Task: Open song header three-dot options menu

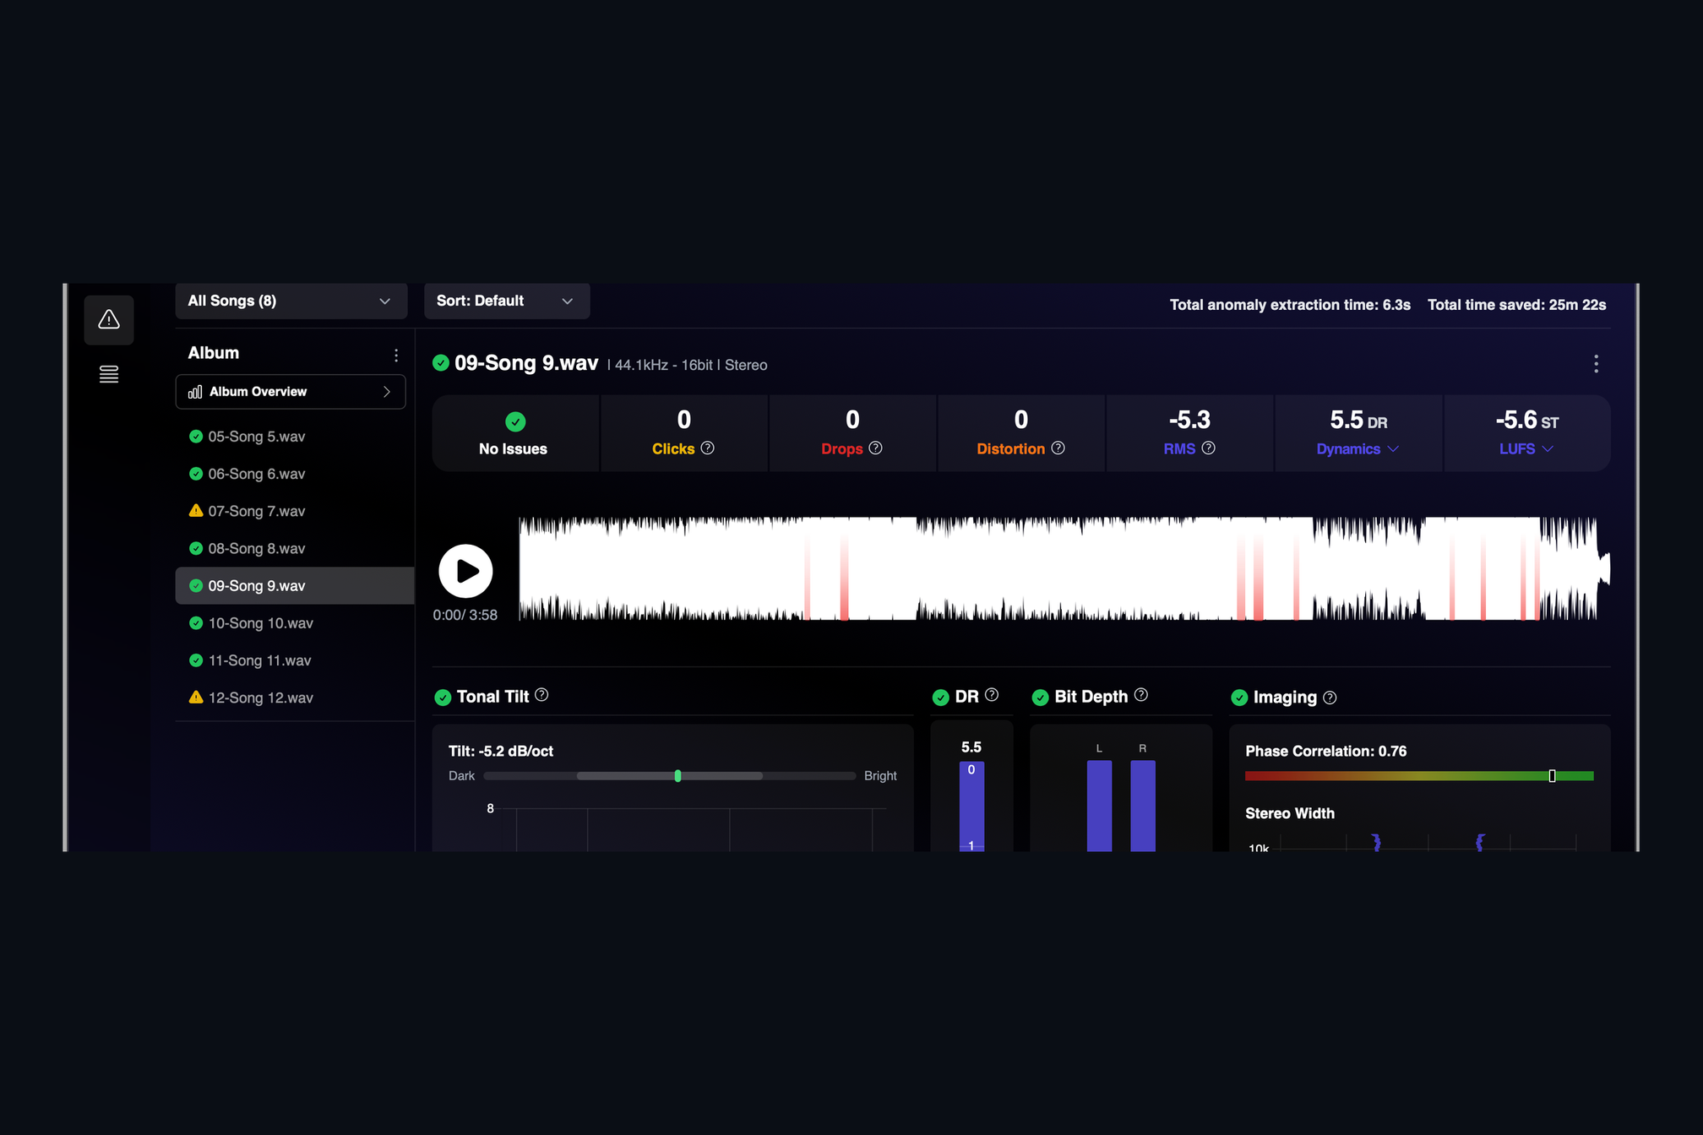Action: click(1596, 364)
